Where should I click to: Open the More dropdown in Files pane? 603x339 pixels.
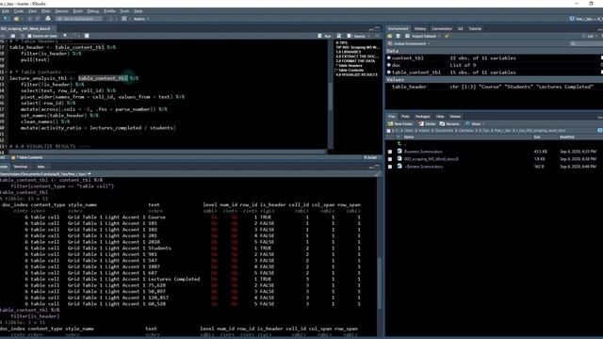475,123
